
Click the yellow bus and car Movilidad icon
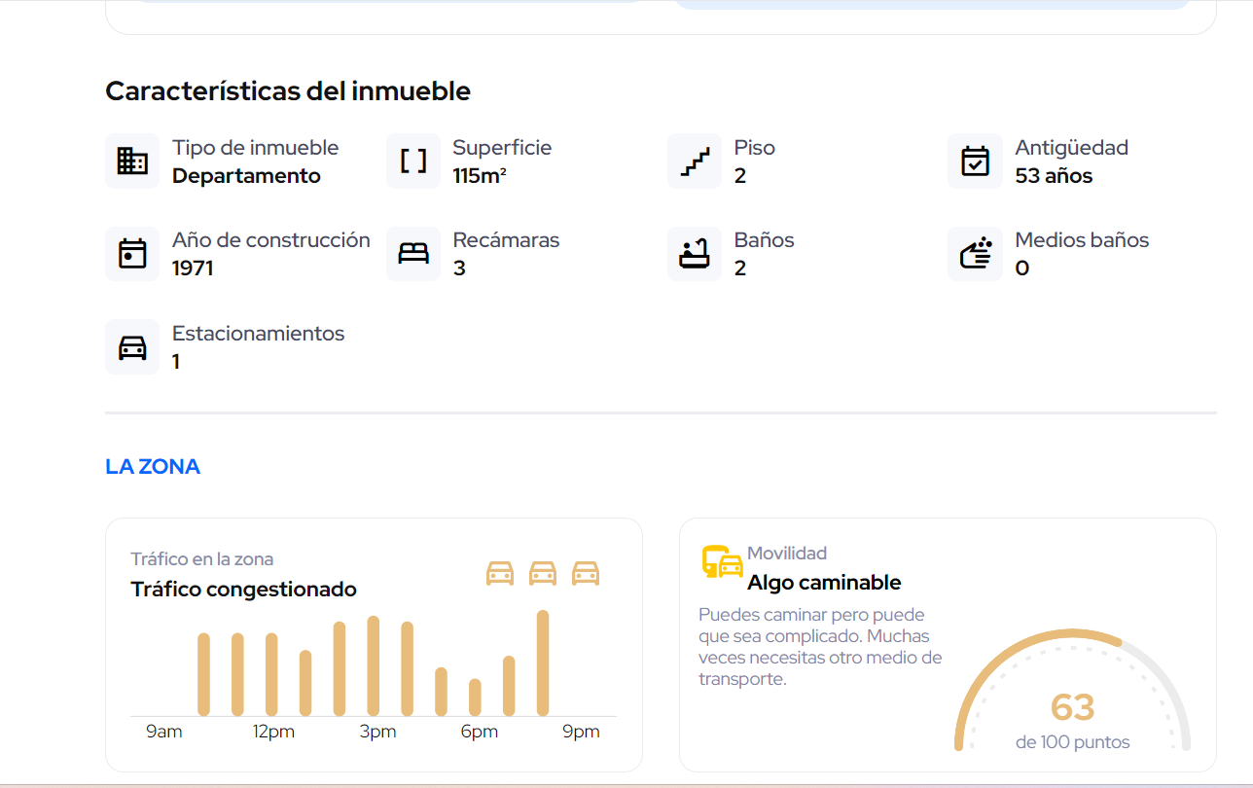722,562
